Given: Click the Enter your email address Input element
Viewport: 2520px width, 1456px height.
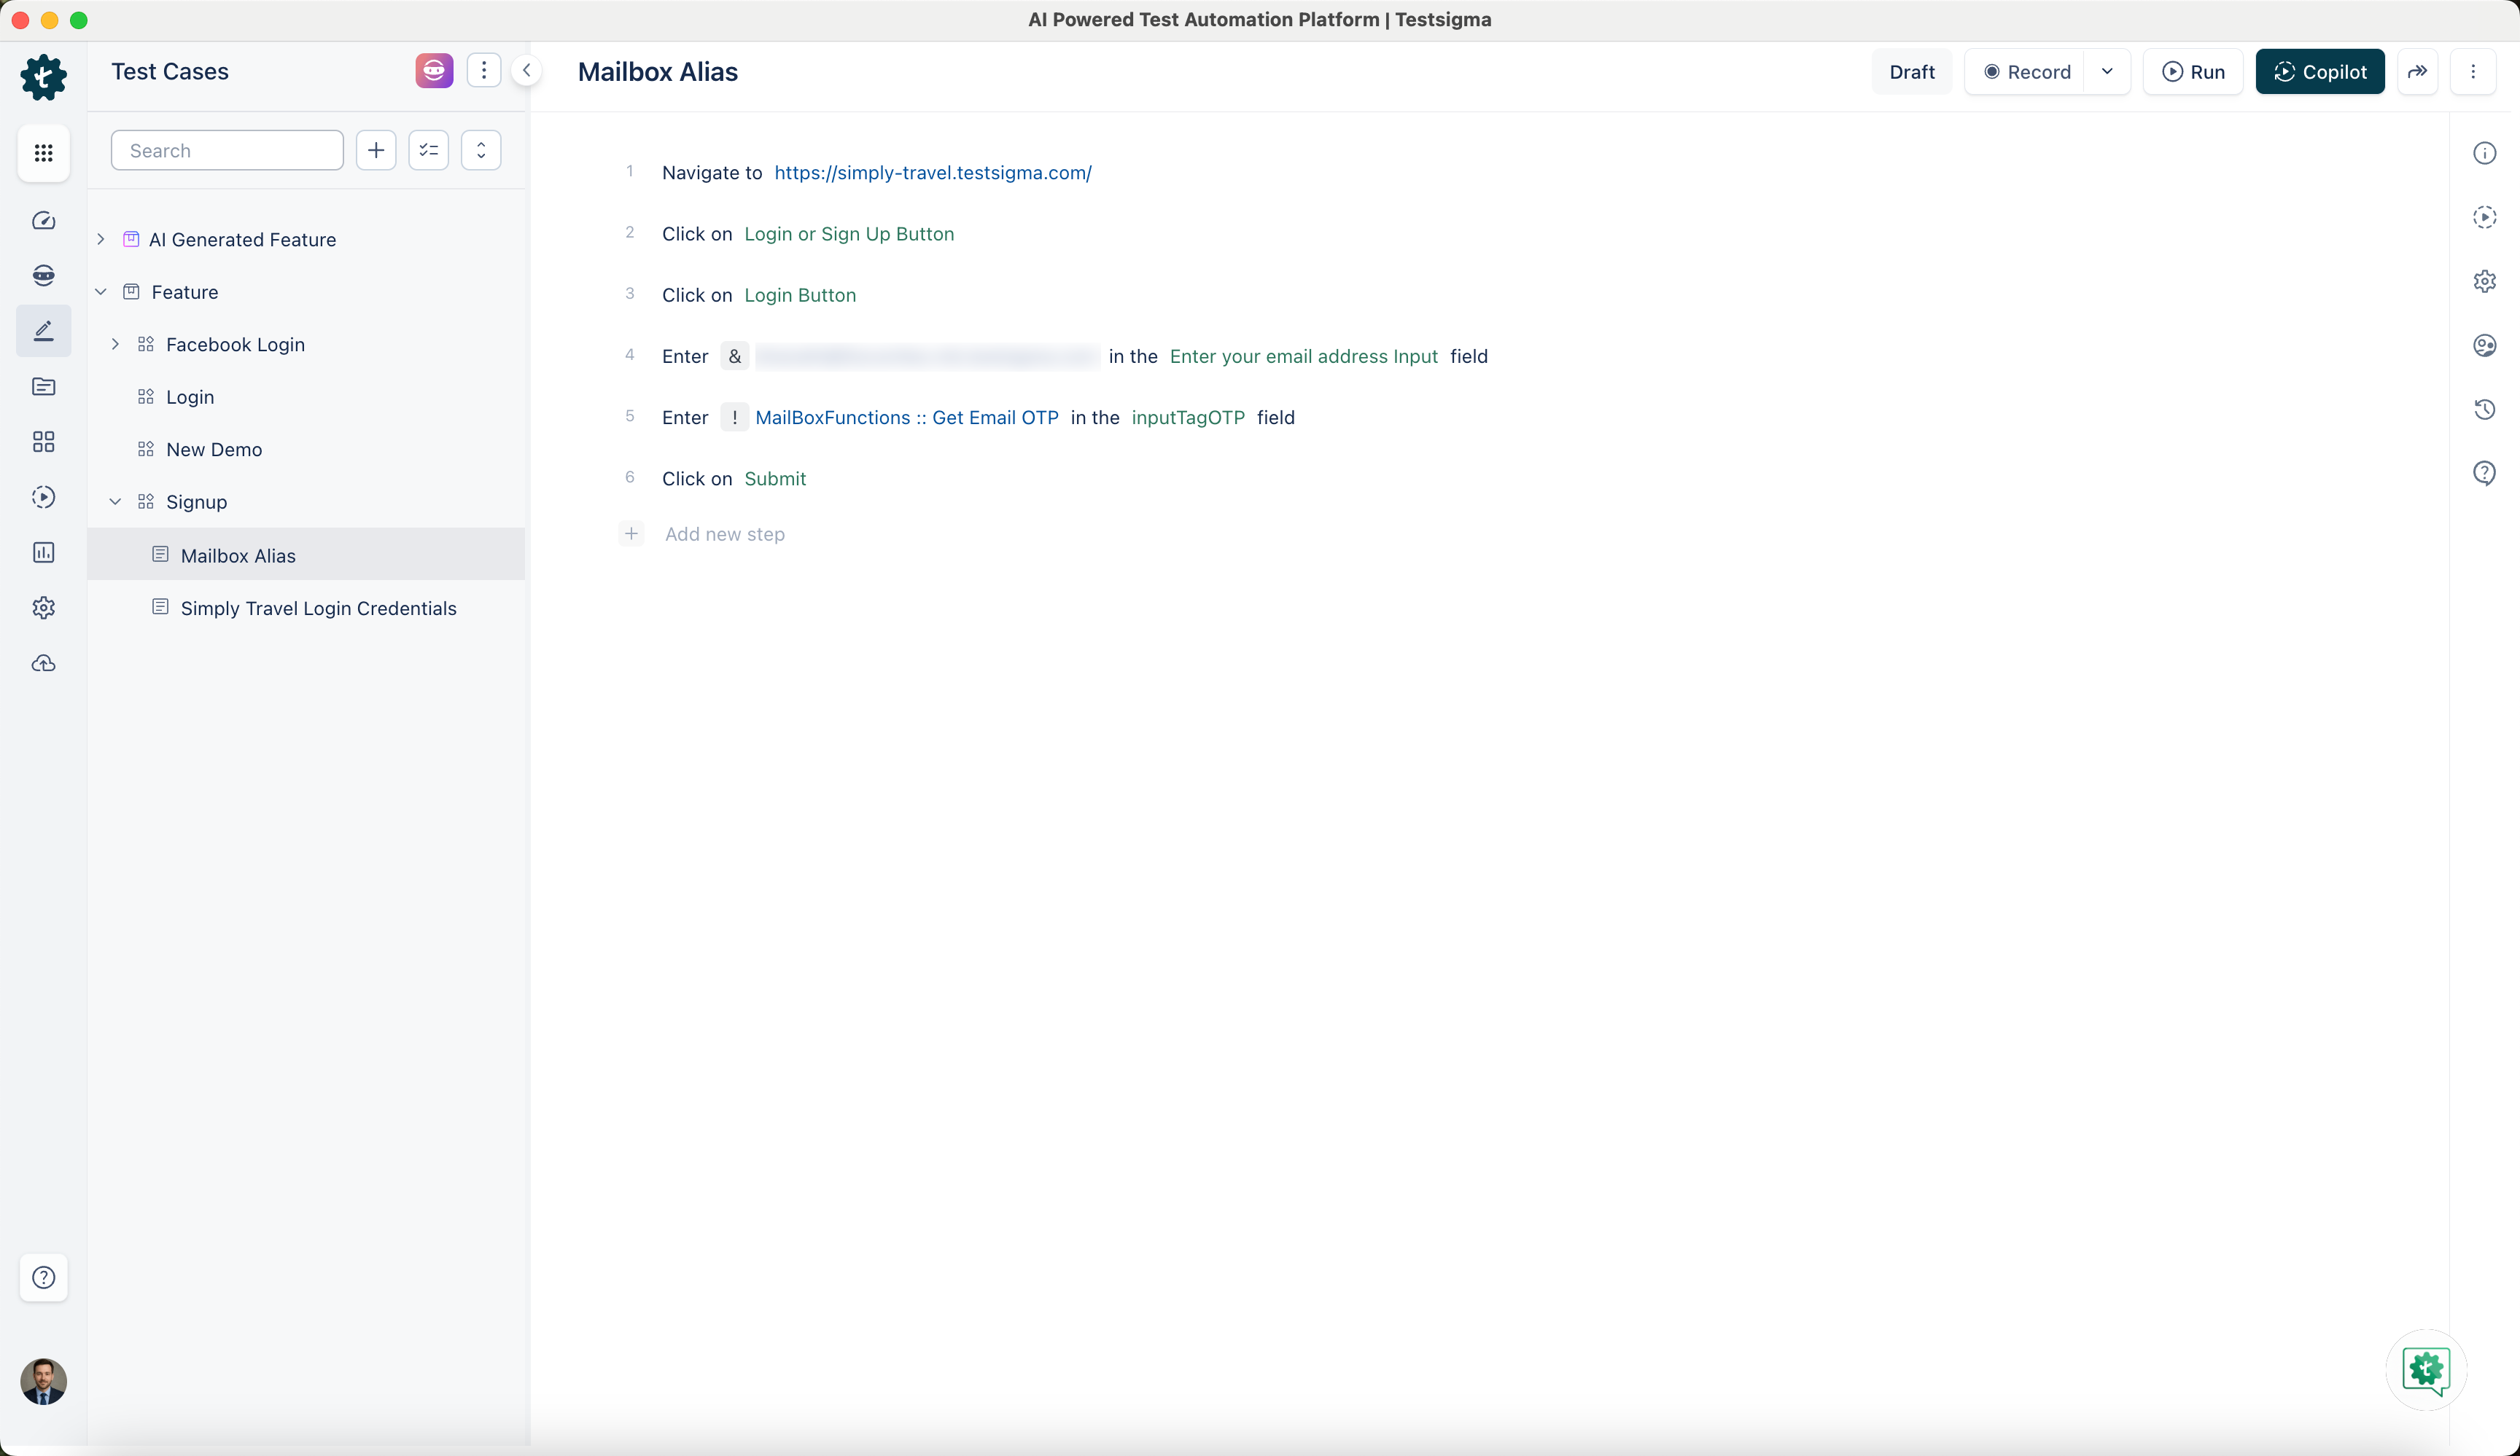Looking at the screenshot, I should [x=1304, y=357].
